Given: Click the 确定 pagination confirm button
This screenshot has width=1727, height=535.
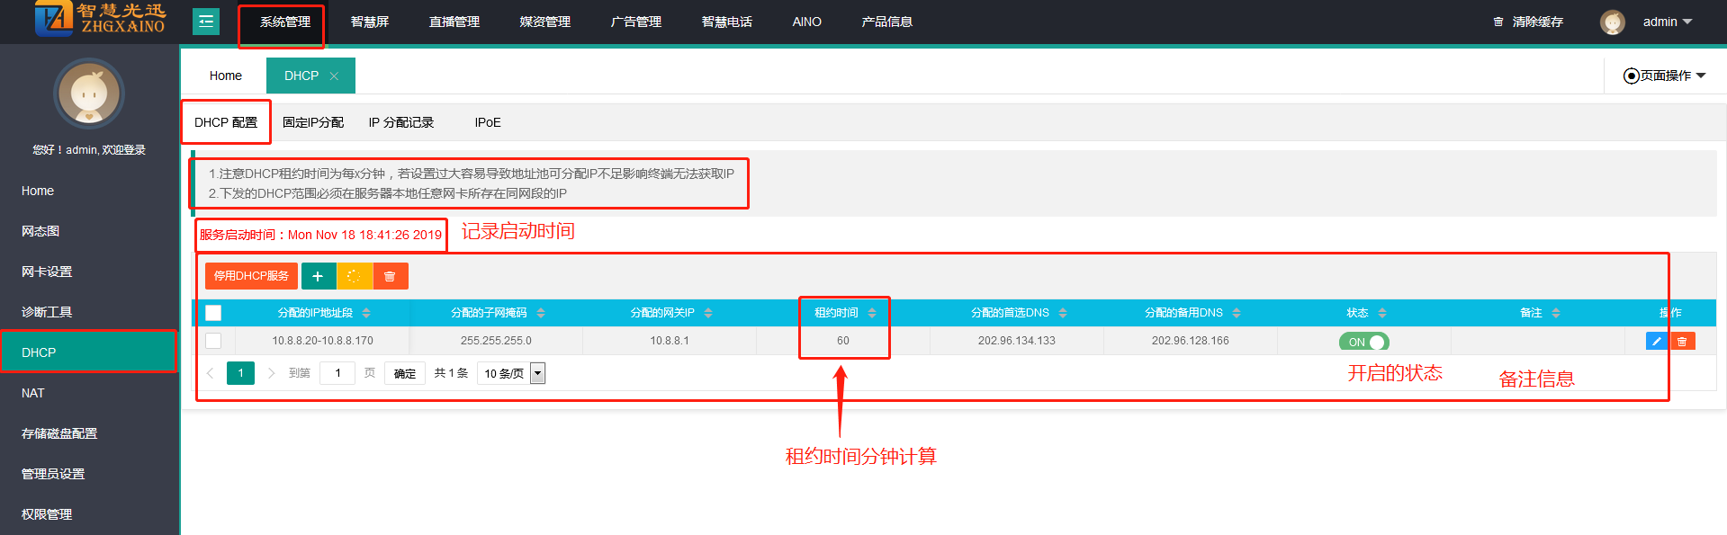Looking at the screenshot, I should [405, 373].
